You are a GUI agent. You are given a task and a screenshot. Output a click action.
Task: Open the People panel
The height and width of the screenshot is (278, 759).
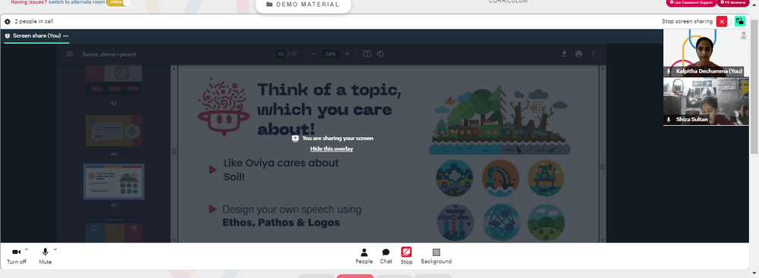[364, 256]
